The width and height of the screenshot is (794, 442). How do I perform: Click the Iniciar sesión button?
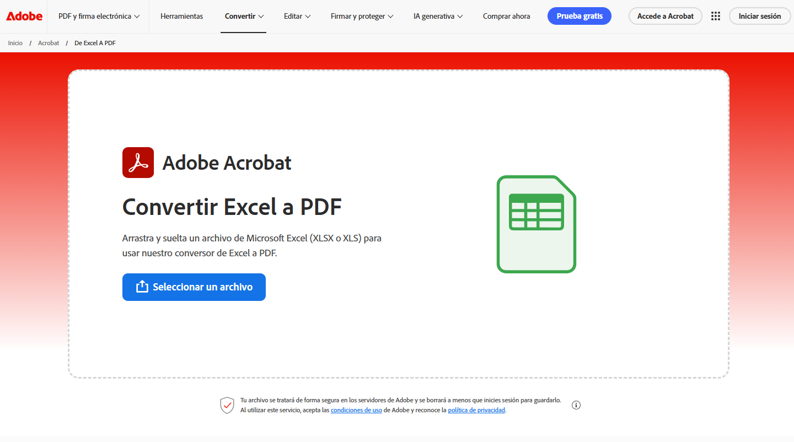click(759, 16)
